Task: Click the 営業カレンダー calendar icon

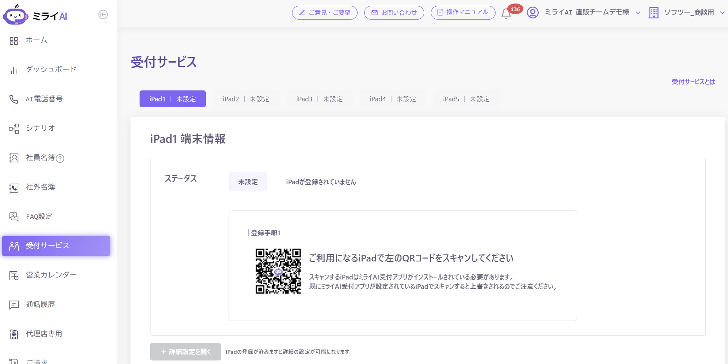Action: point(14,276)
